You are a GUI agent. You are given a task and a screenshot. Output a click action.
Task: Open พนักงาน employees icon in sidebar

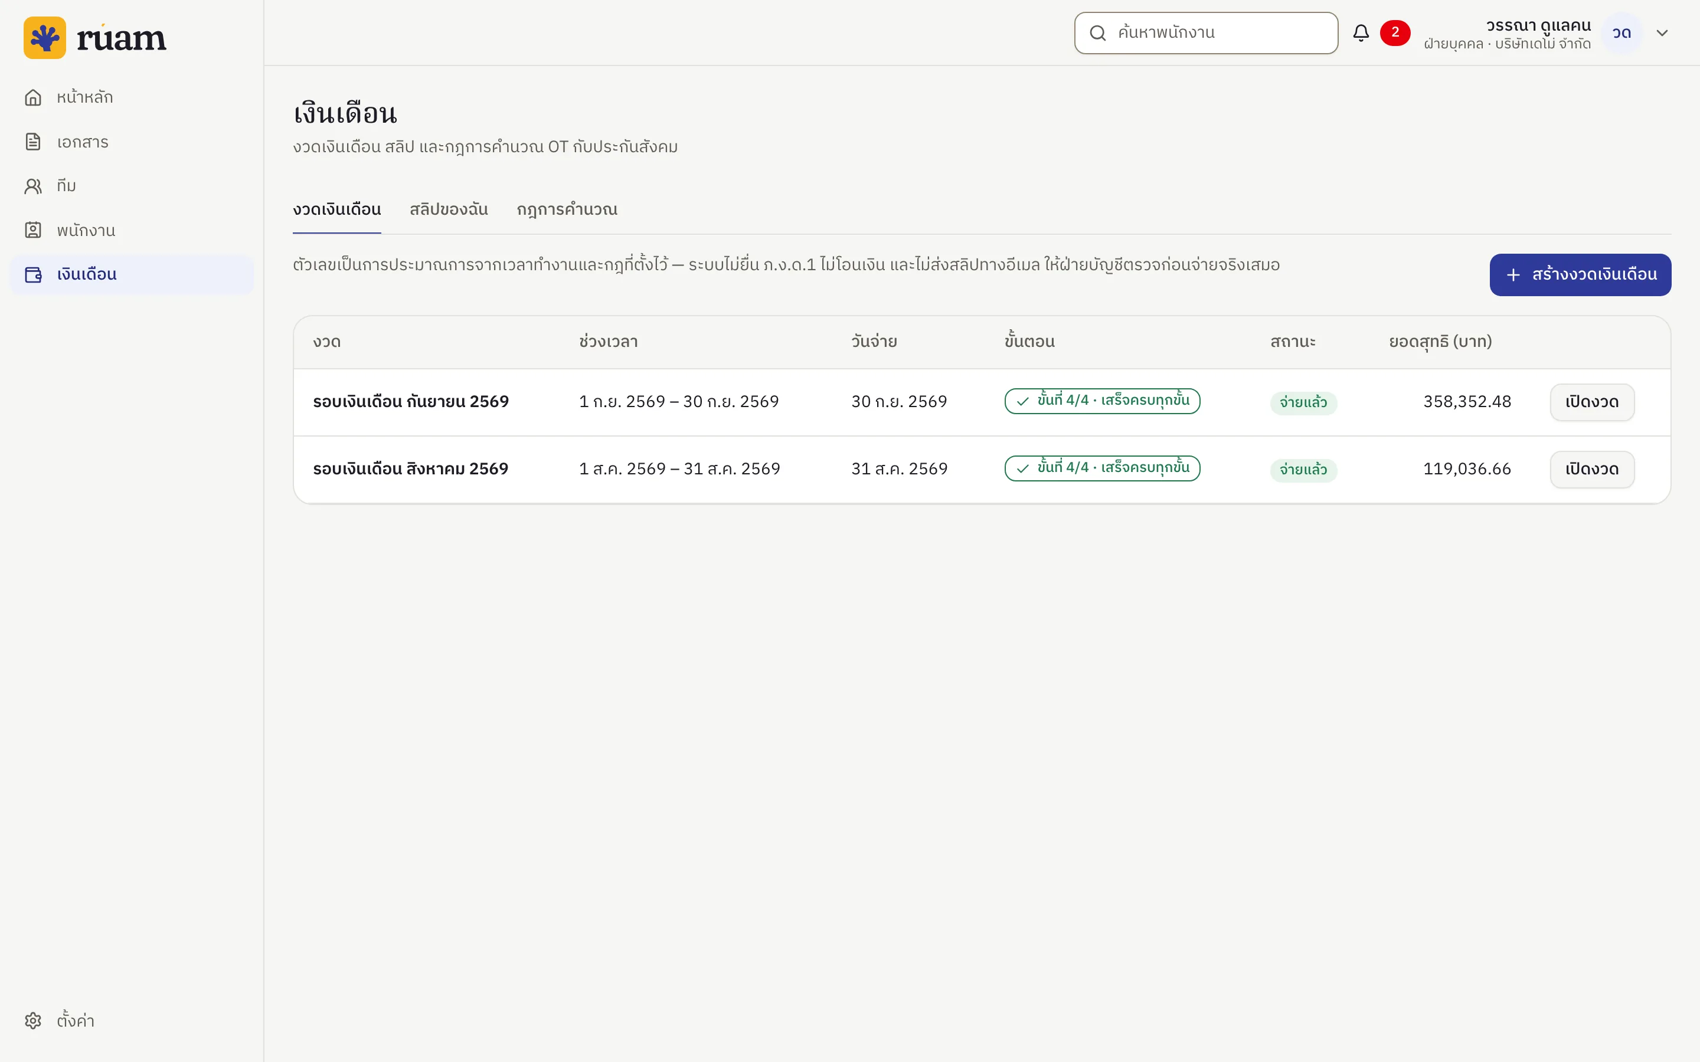33,230
